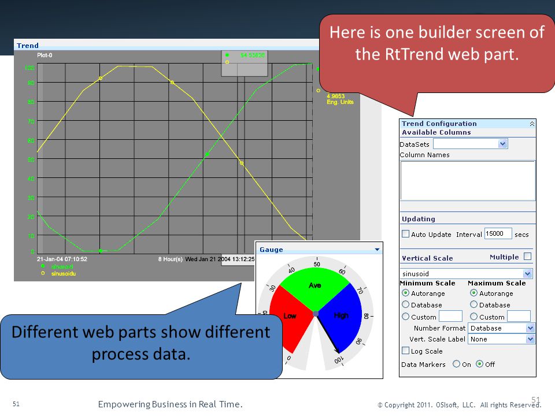Click the Plot-0 label
This screenshot has width=555, height=416.
pos(45,55)
